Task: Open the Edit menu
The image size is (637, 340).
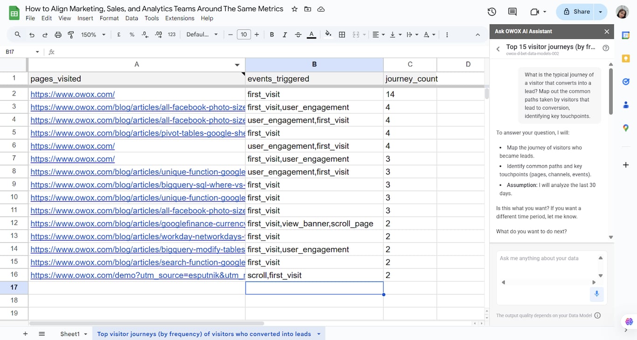Action: [47, 18]
